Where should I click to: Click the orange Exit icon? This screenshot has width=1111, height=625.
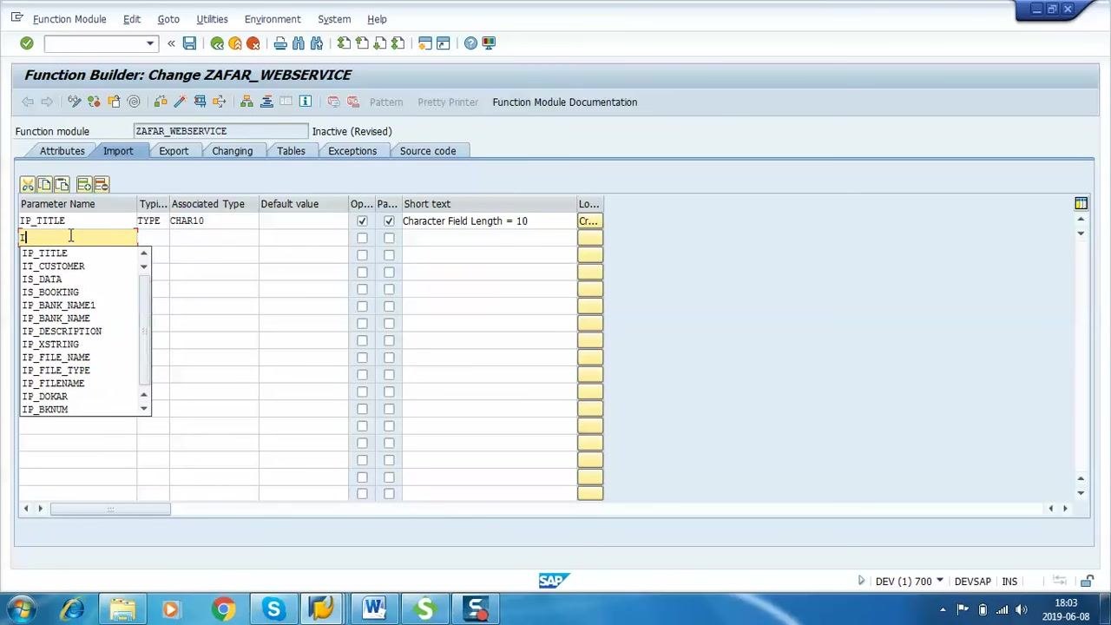pyautogui.click(x=235, y=43)
